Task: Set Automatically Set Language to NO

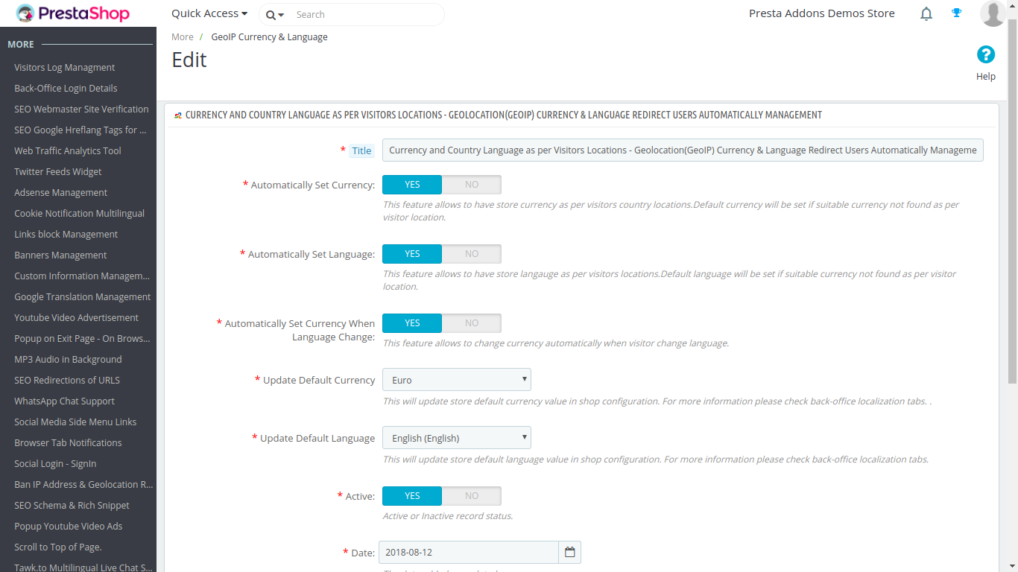Action: pyautogui.click(x=472, y=254)
